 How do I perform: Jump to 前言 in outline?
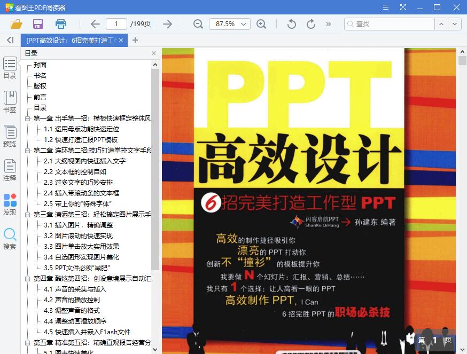point(40,97)
